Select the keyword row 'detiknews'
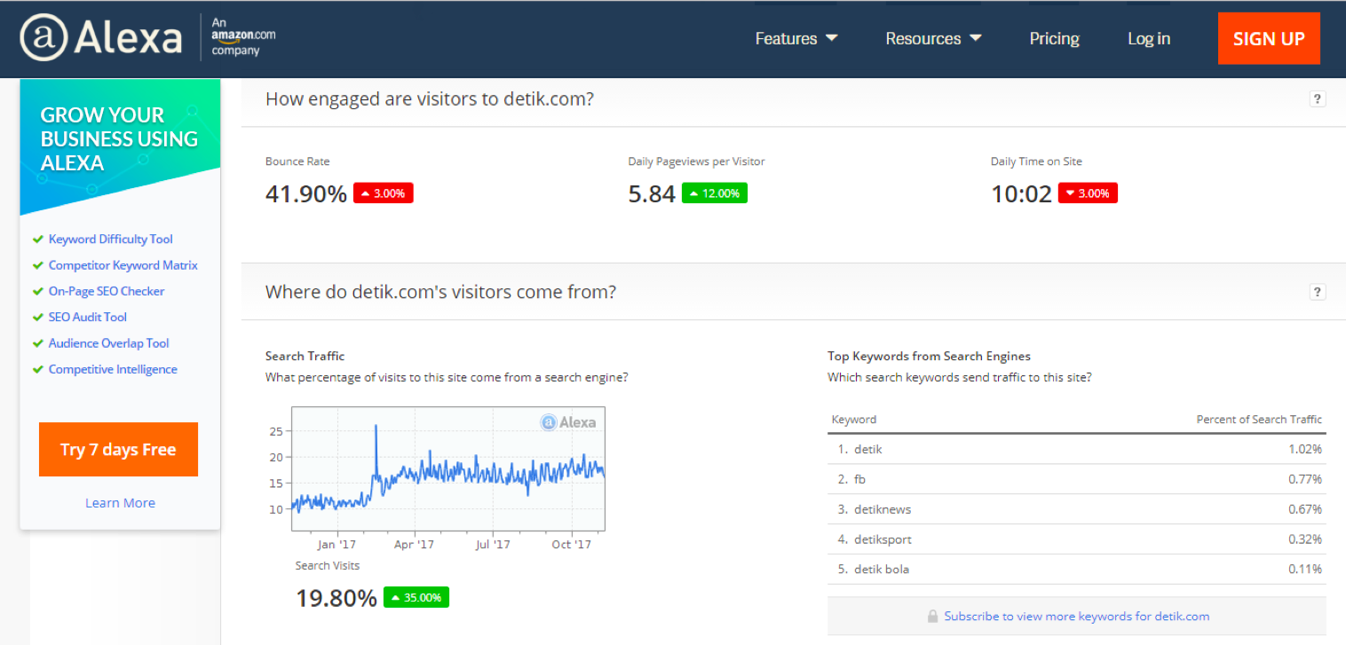Viewport: 1346px width, 645px height. pos(1077,509)
